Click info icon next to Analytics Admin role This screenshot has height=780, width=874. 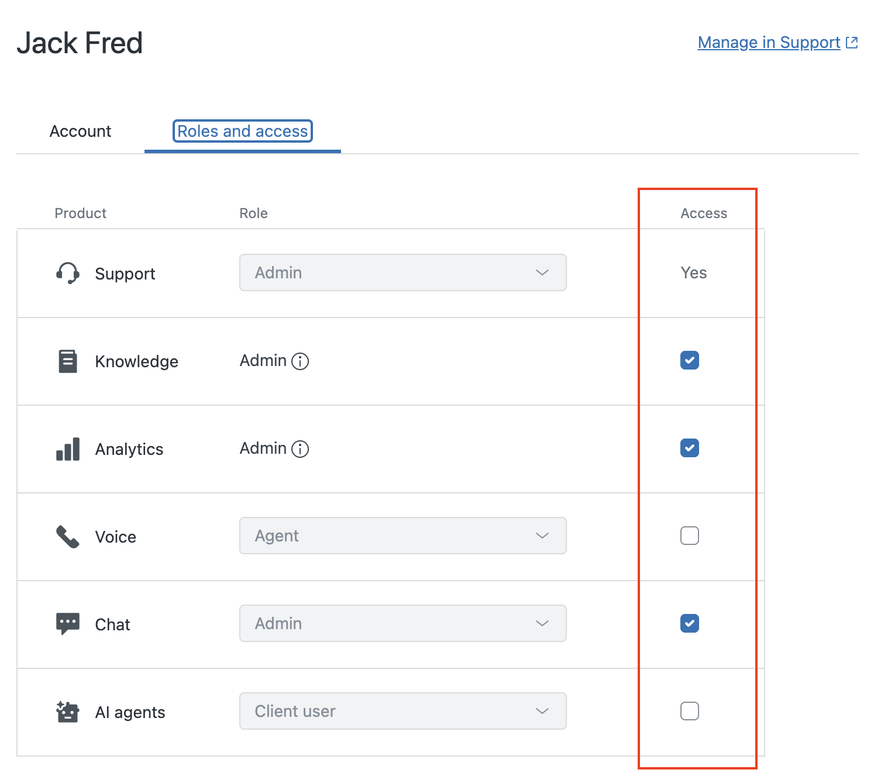click(x=300, y=449)
